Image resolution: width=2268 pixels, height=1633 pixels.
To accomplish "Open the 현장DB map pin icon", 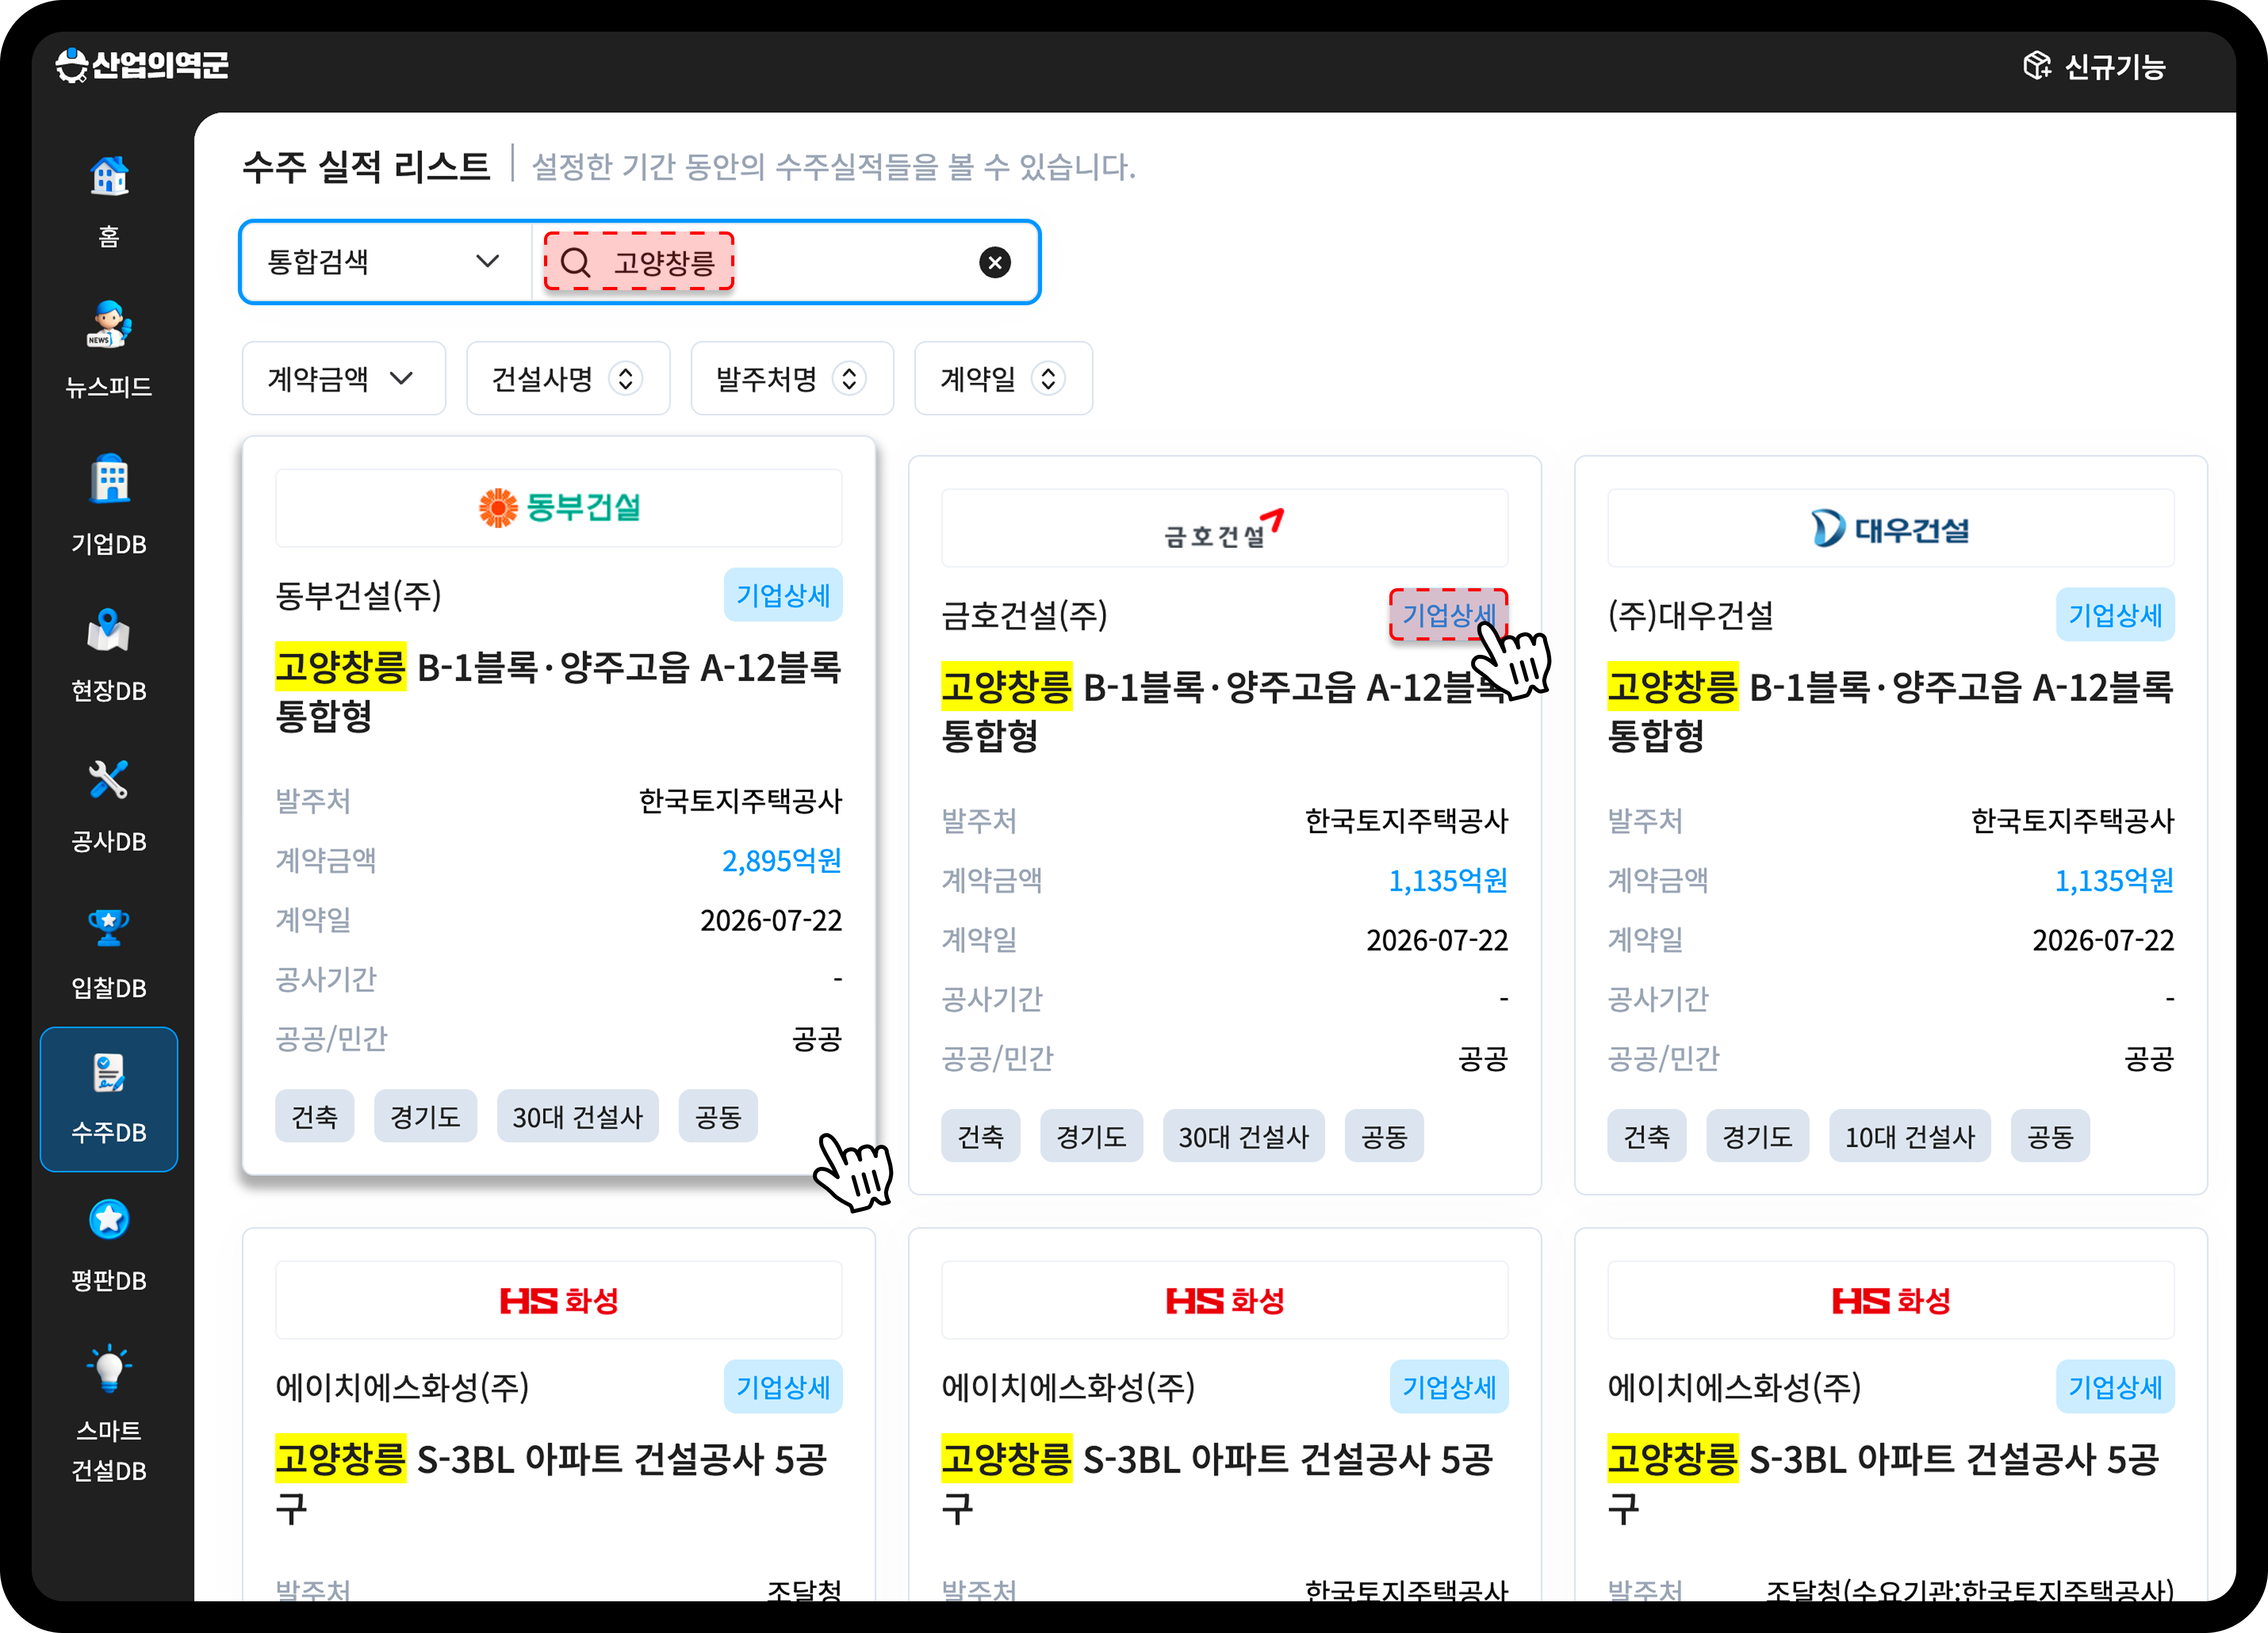I will point(109,630).
